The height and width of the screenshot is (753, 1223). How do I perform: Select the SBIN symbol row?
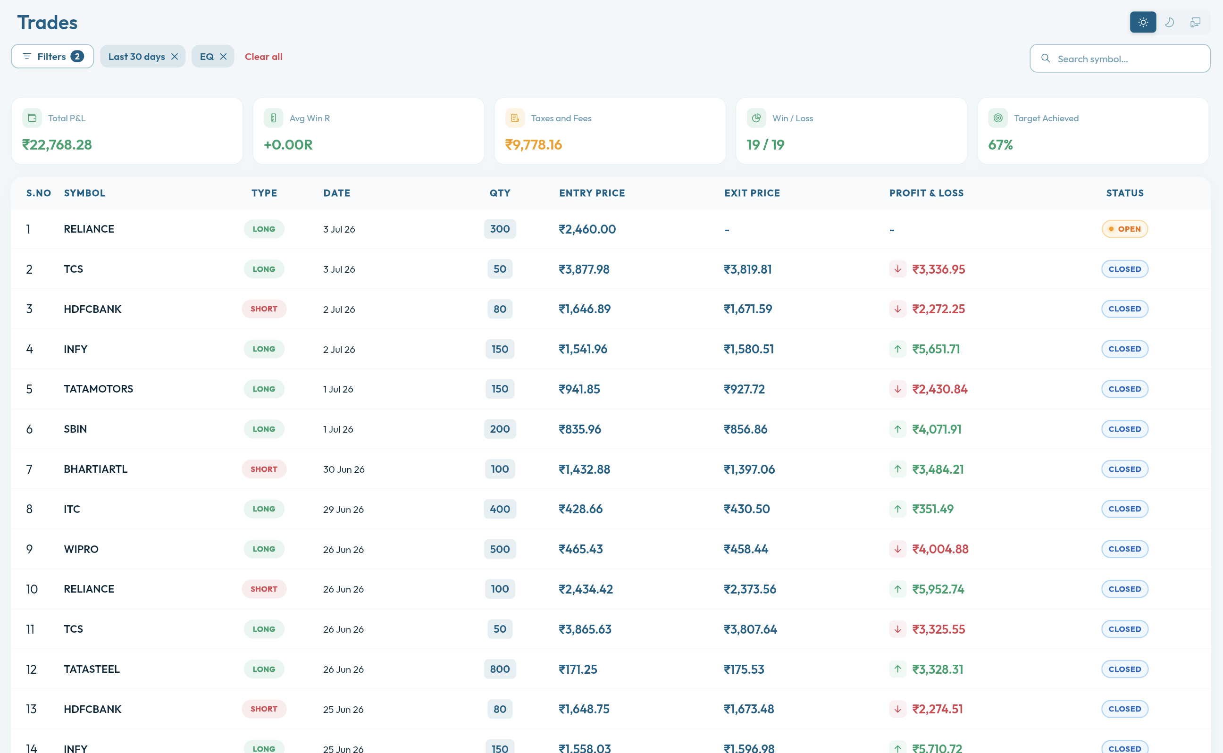(611, 429)
